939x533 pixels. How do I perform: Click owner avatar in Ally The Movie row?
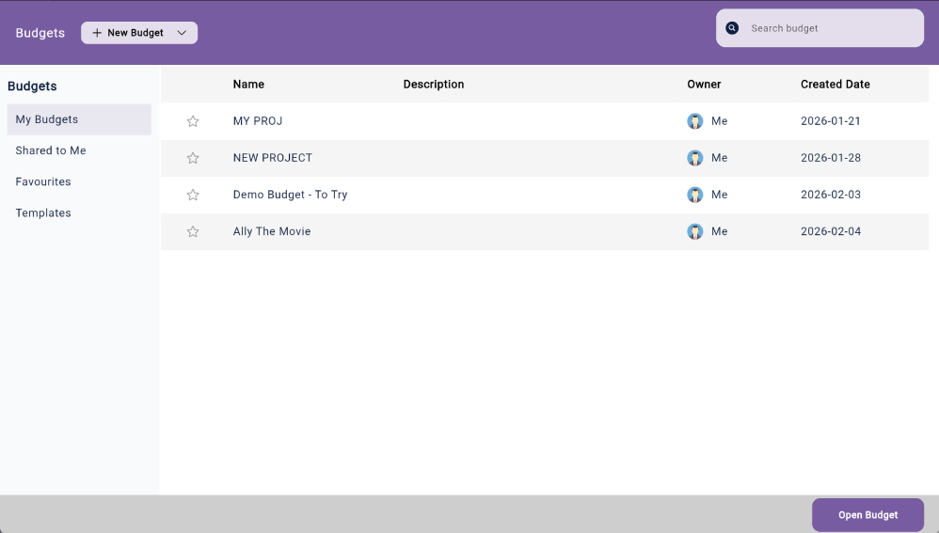(695, 231)
